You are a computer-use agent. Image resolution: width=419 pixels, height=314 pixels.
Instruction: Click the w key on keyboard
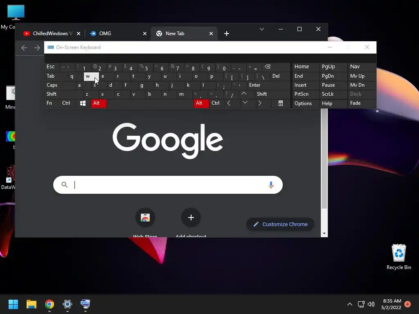(91, 76)
